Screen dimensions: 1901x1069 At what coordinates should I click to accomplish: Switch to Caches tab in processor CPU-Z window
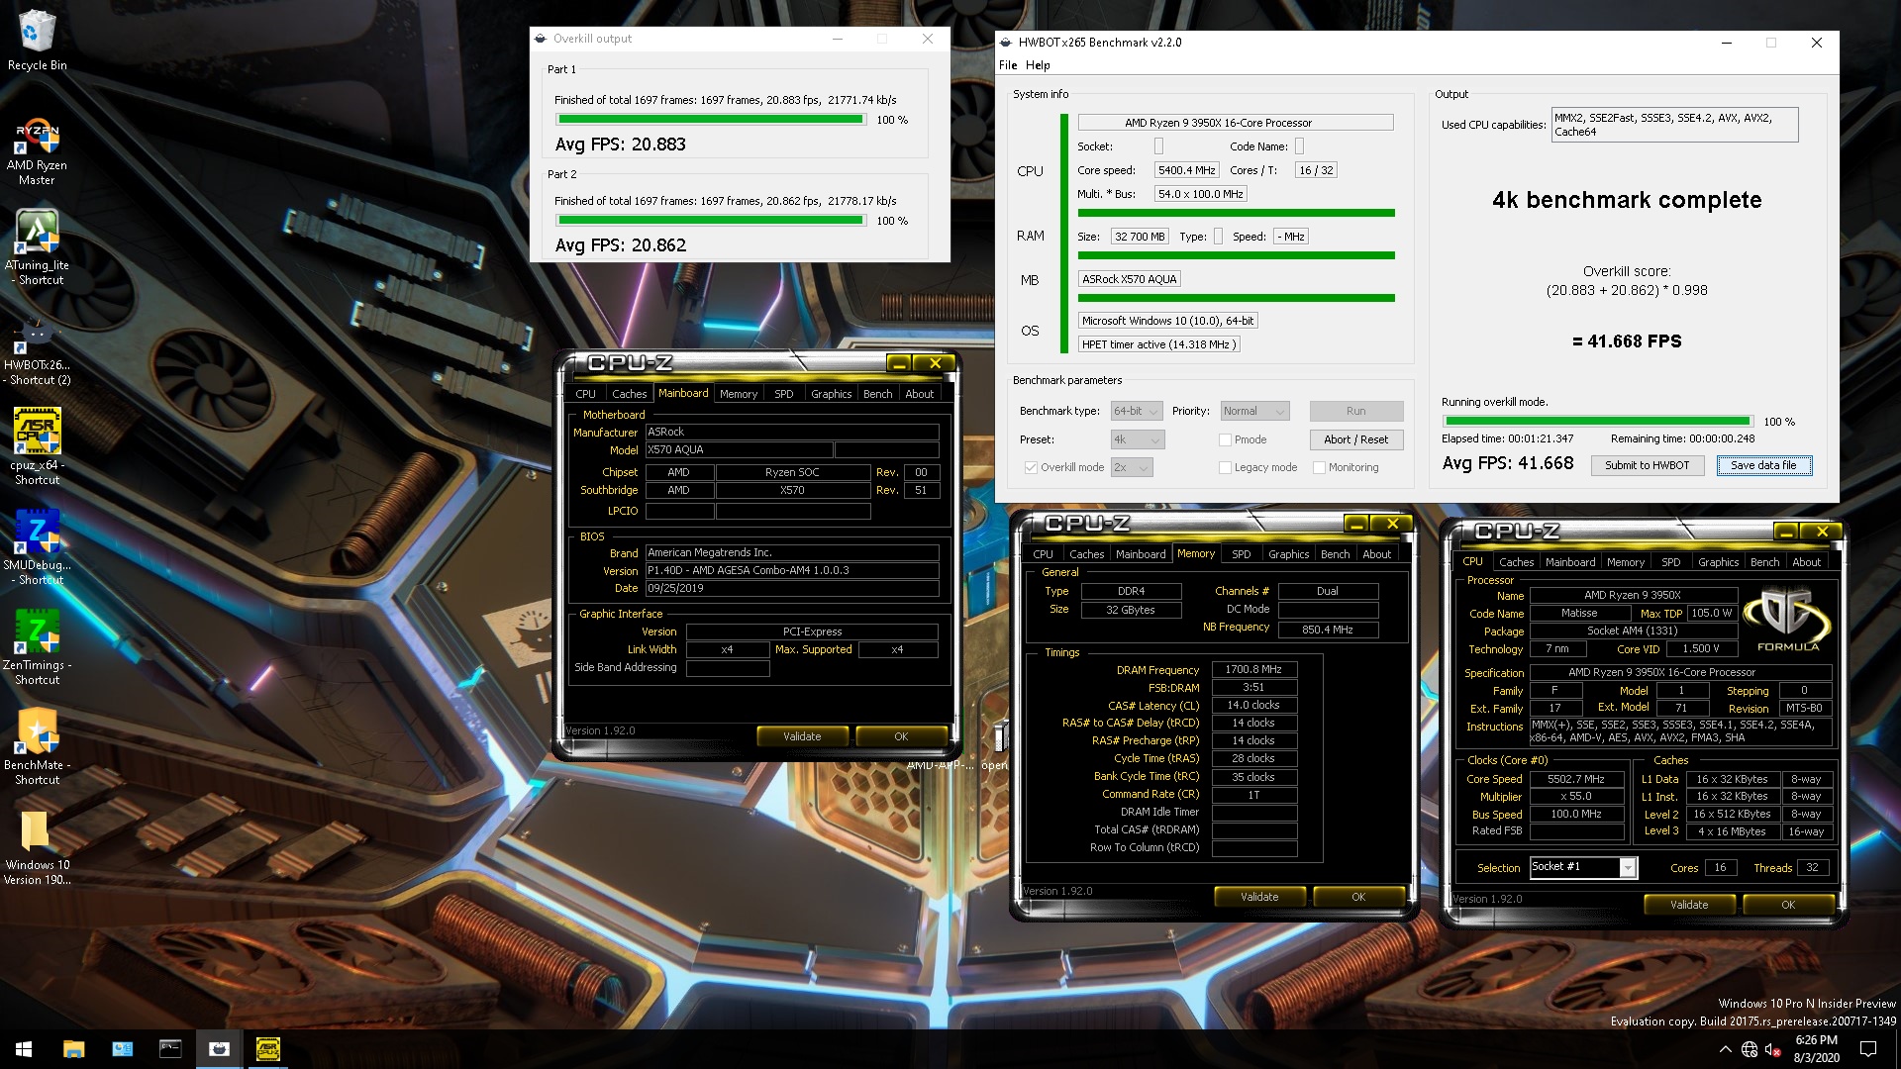(x=1516, y=562)
